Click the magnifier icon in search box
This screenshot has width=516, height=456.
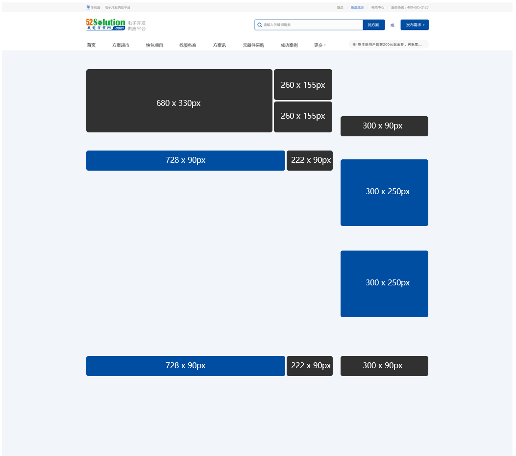(x=260, y=25)
